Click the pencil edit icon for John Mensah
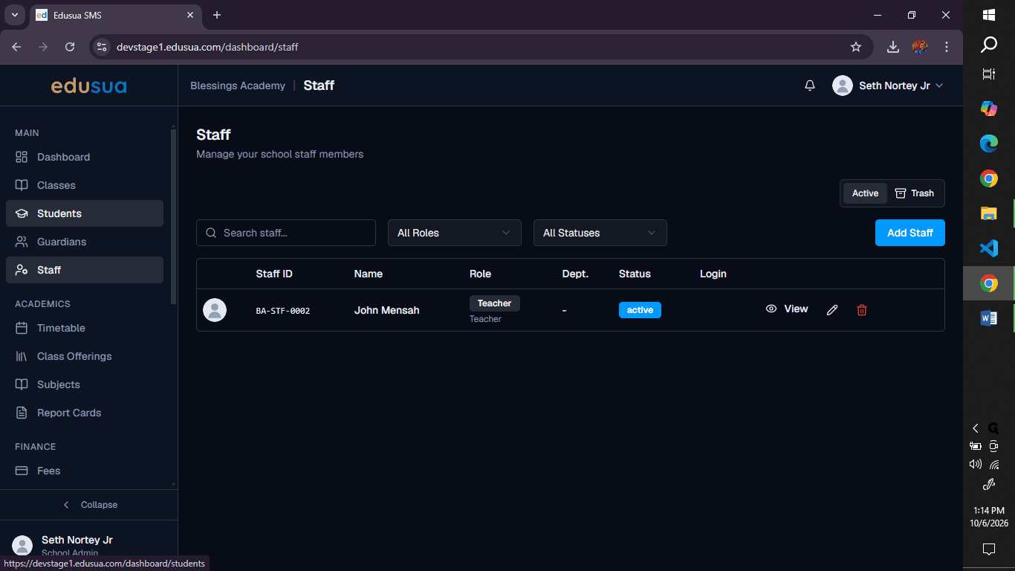The height and width of the screenshot is (571, 1015). [x=832, y=310]
